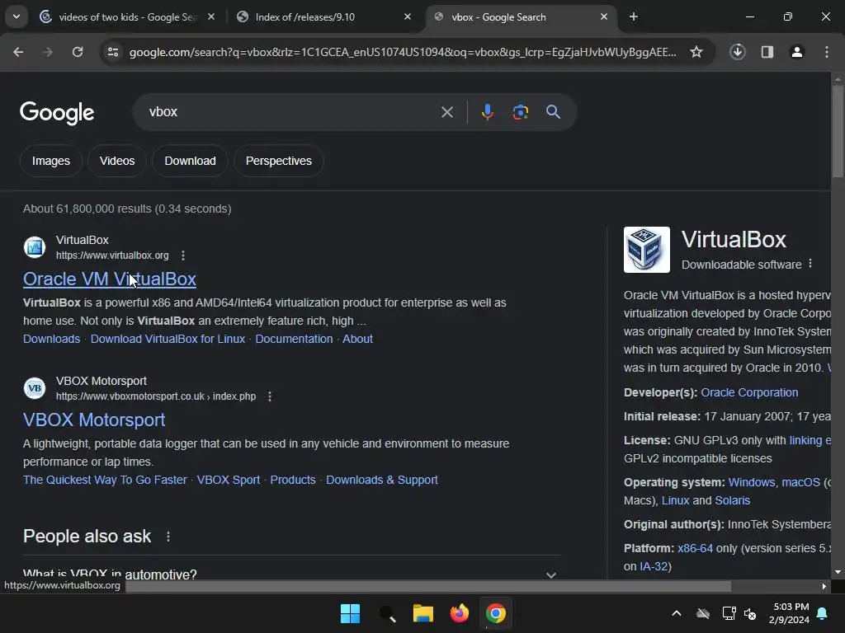Open the VirtualBox Downloads sitelink
Viewport: 845px width, 633px height.
tap(51, 339)
